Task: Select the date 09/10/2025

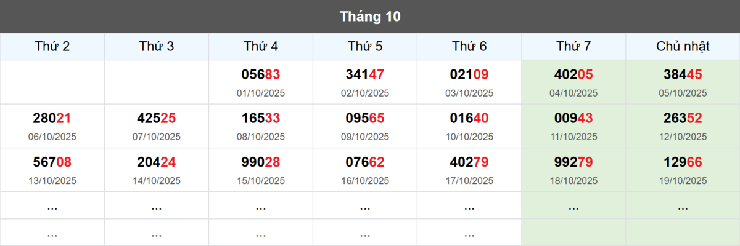Action: (364, 137)
